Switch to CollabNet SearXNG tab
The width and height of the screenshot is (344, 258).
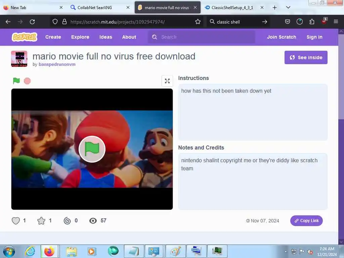coord(100,8)
